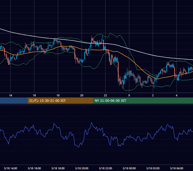Viewport: 193px width, 171px height.
Task: Click the '16' hour label on chart axis
Action: [x=34, y=95]
